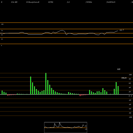Click the MR axis label 100

tap(130, 75)
